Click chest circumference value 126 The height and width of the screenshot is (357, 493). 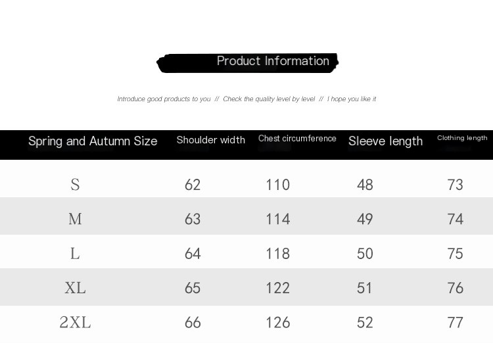[277, 322]
